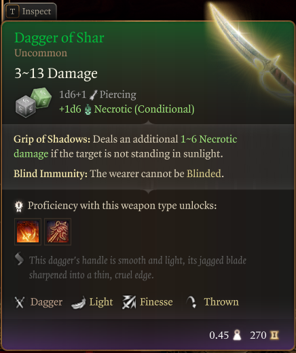Click the crossed blades Dagger icon
Screen dimensions: 296x353
click(20, 302)
